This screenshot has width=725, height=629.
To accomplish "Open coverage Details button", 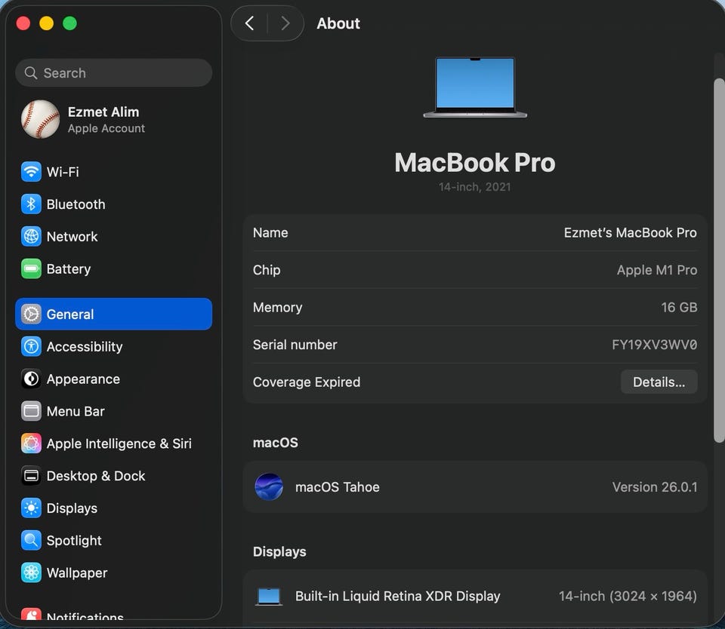I will point(659,382).
